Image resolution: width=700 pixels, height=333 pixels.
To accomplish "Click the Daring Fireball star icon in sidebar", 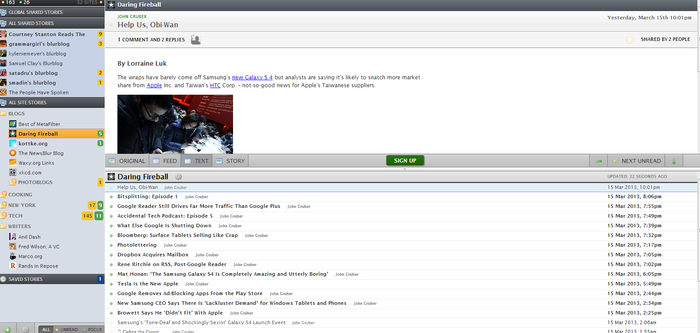I will [x=13, y=133].
